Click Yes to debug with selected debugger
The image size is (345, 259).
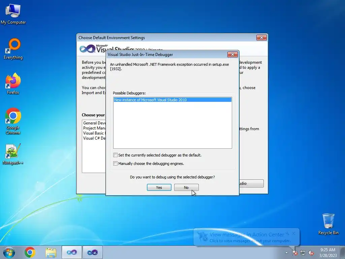[159, 188]
